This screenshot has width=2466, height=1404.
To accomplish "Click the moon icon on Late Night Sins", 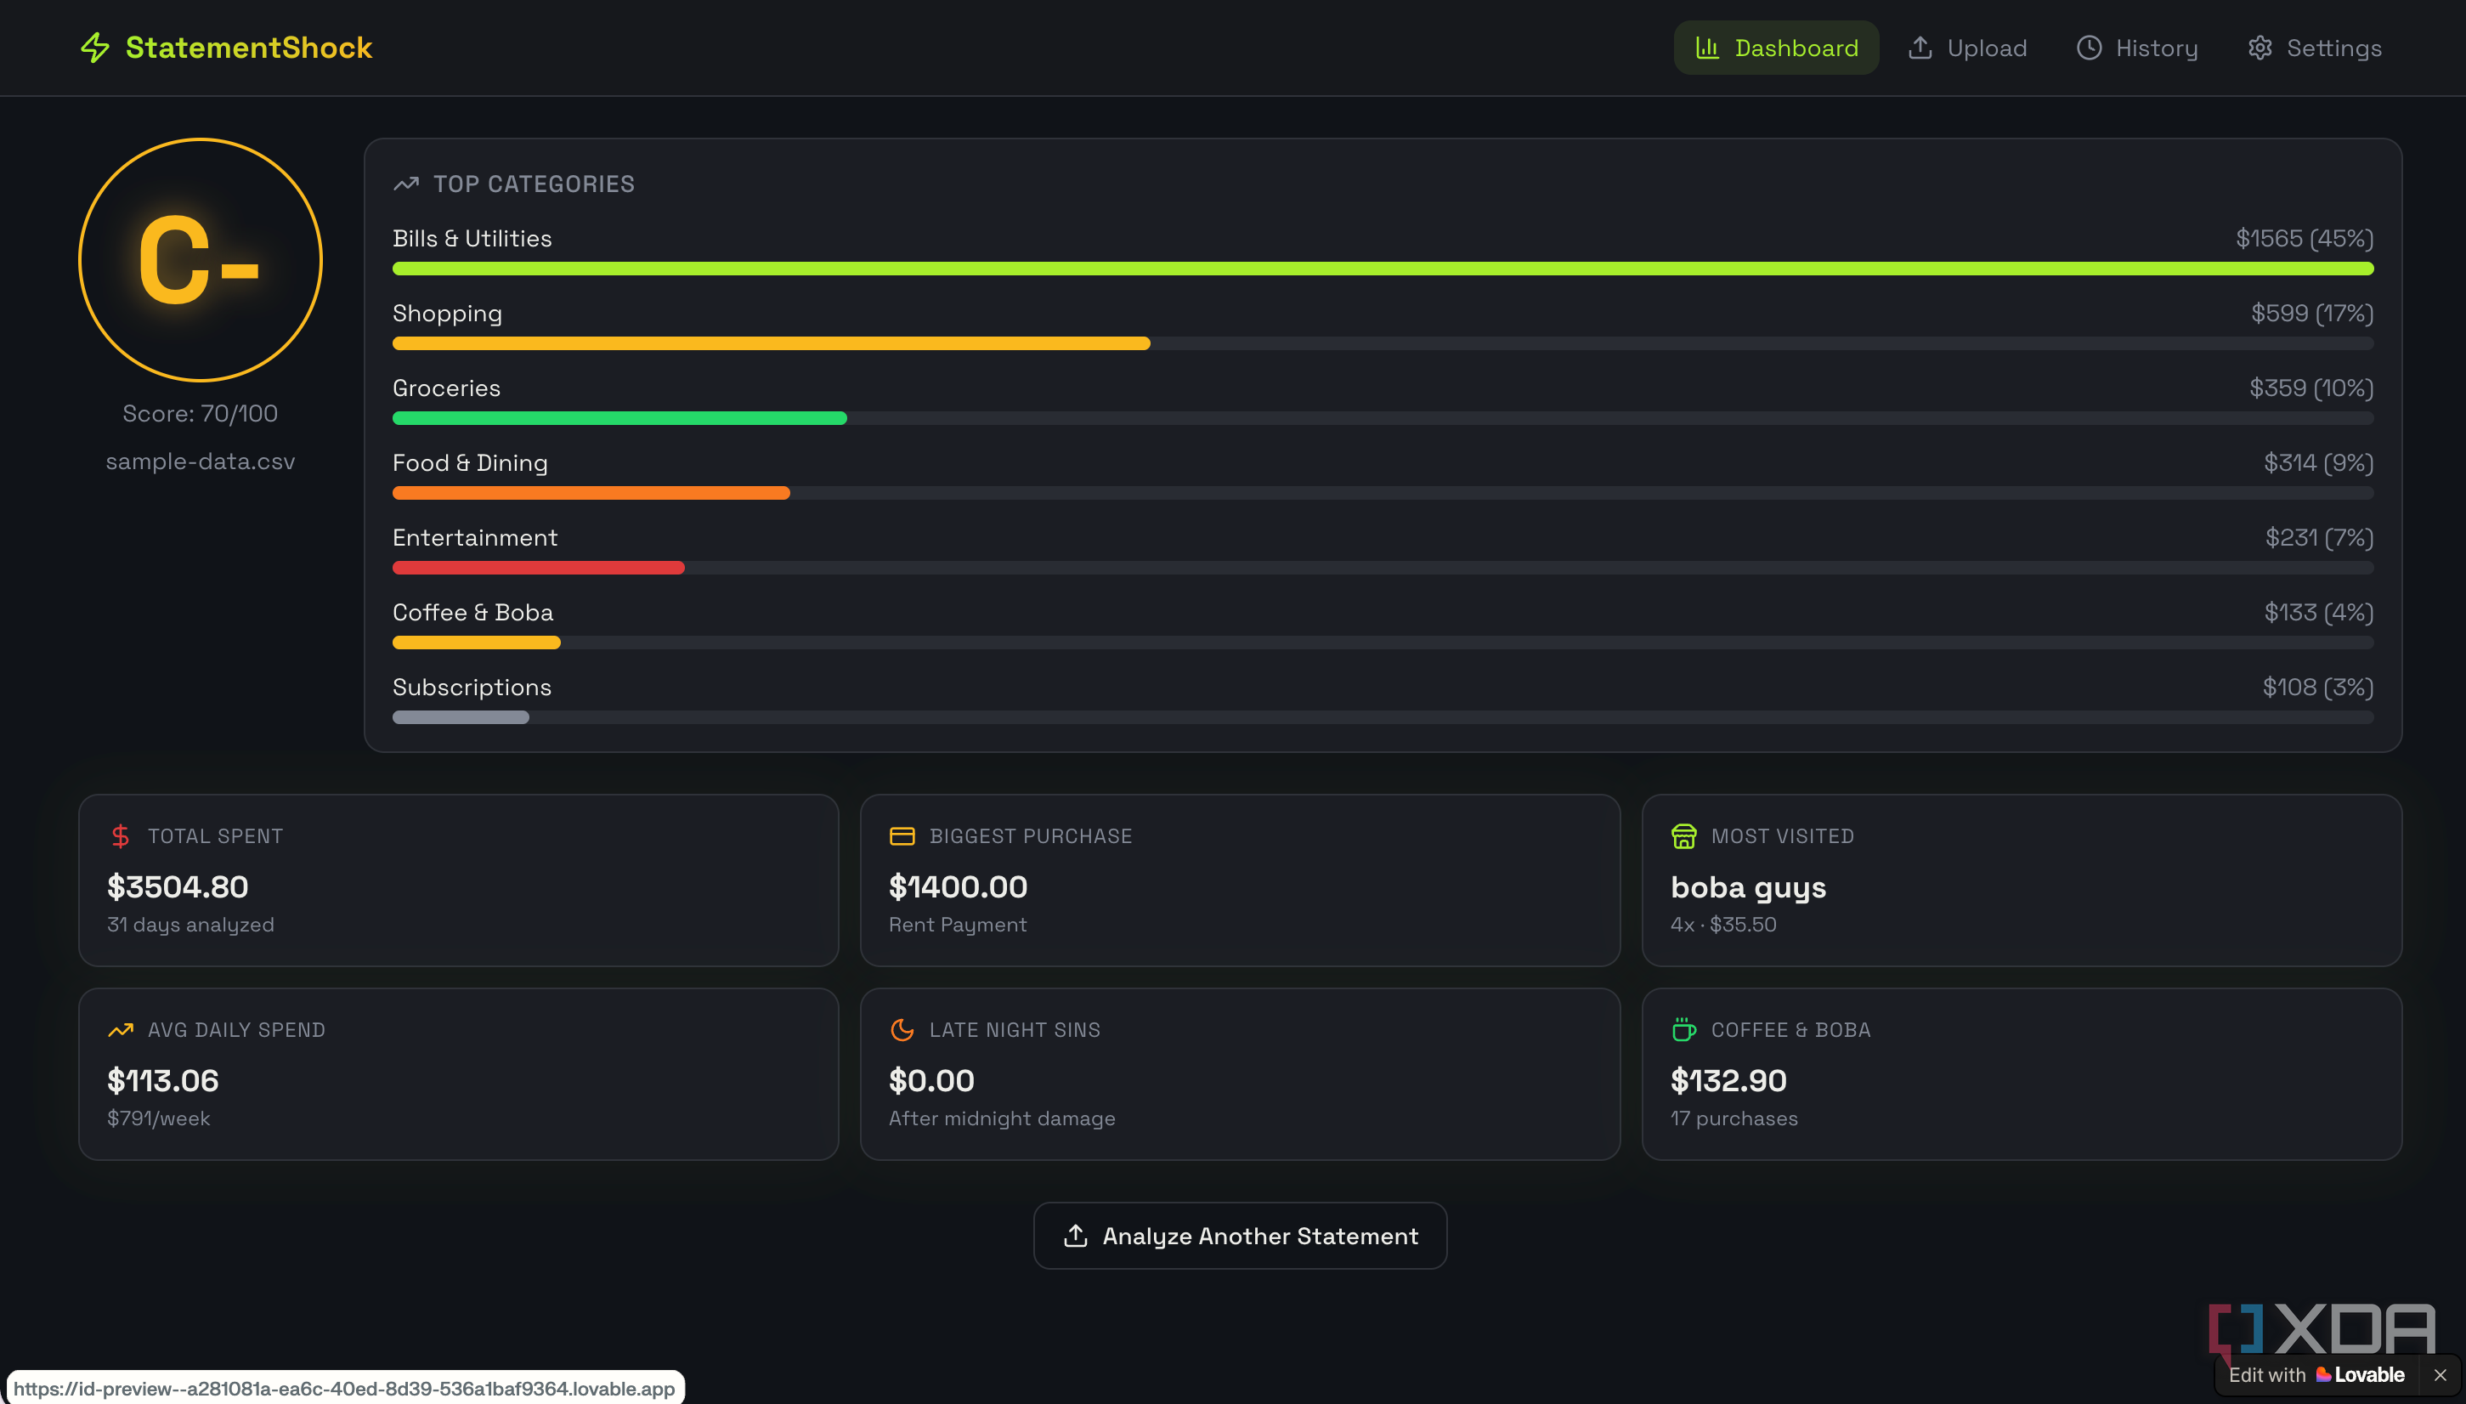I will click(902, 1030).
